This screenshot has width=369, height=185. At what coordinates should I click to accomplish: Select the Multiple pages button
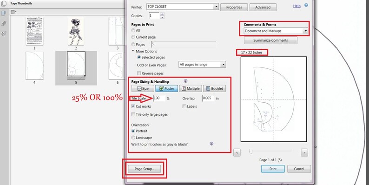[191, 88]
